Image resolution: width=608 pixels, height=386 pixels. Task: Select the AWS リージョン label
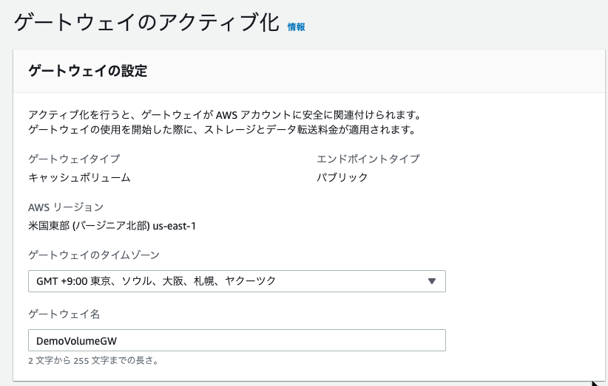tap(66, 207)
